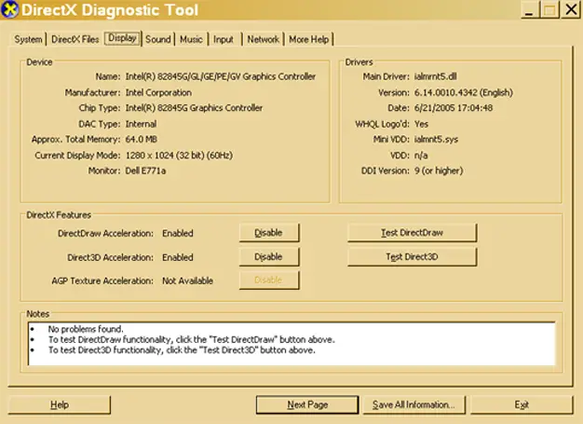Click the DirectX Diagnostic Tool title text
The width and height of the screenshot is (583, 424).
pos(110,10)
